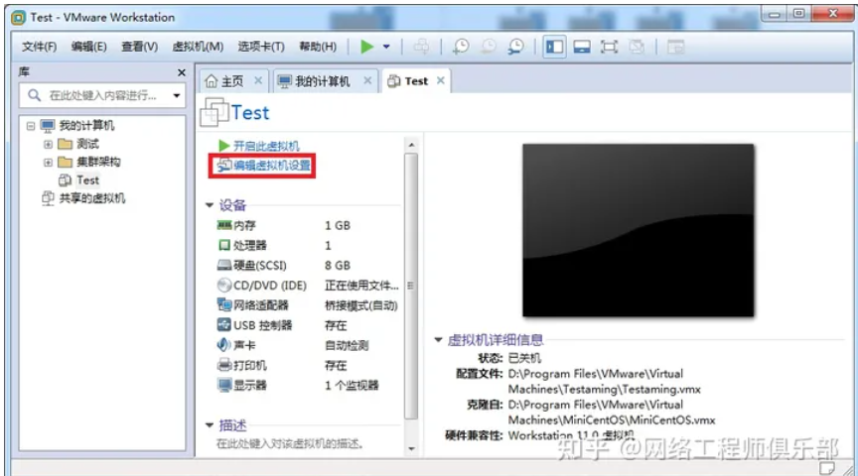Click the 网络适配器 network adapter icon

[x=224, y=304]
